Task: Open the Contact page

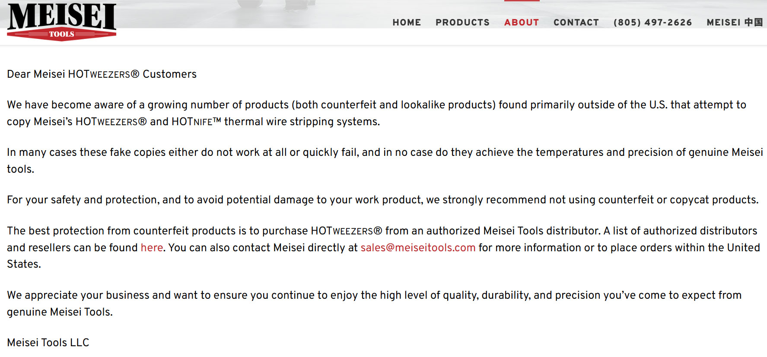Action: click(x=576, y=22)
